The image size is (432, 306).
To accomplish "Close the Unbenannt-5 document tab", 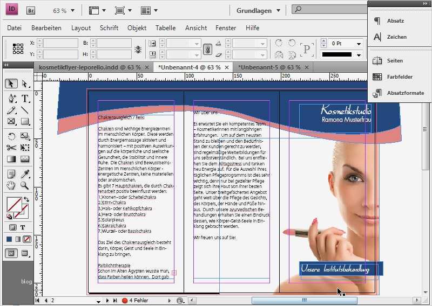I will [x=307, y=67].
